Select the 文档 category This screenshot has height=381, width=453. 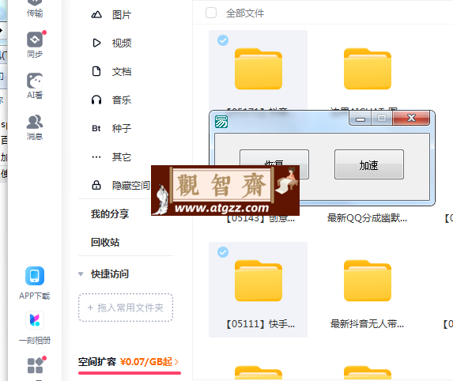coord(122,71)
